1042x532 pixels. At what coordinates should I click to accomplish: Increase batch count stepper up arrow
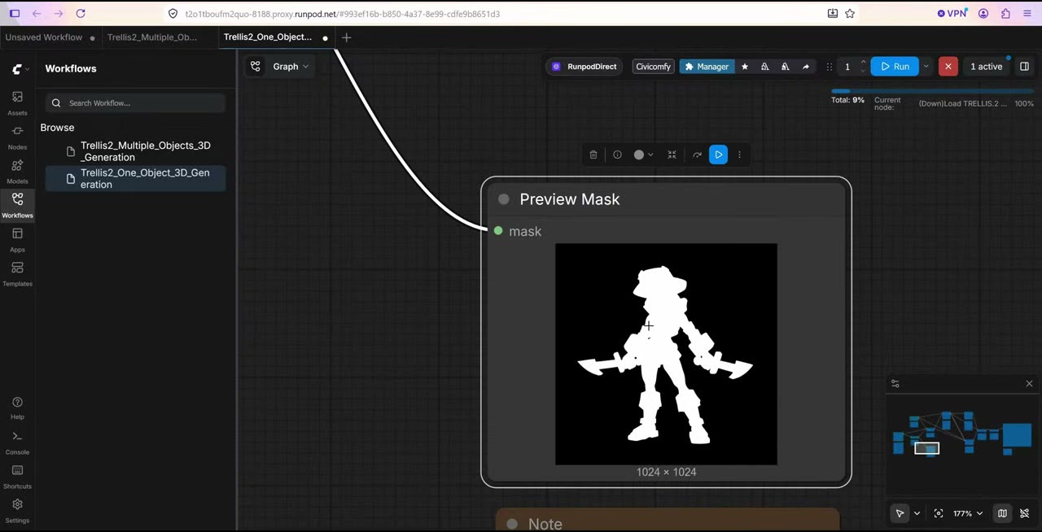[863, 62]
